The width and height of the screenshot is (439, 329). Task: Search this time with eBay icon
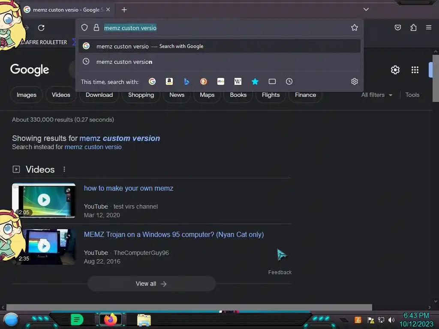point(221,81)
